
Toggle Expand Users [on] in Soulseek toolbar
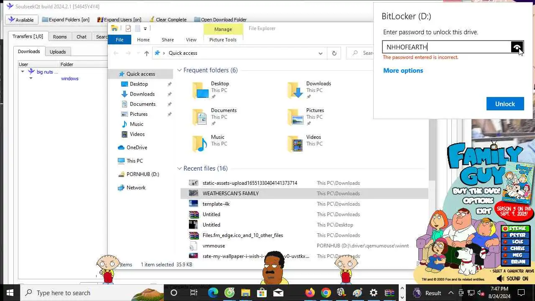(x=119, y=20)
